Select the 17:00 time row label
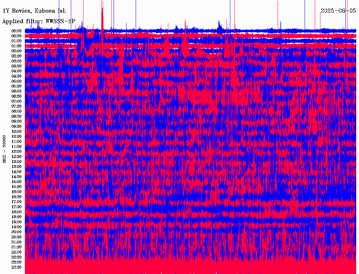This screenshot has height=274, width=359. pos(16,202)
